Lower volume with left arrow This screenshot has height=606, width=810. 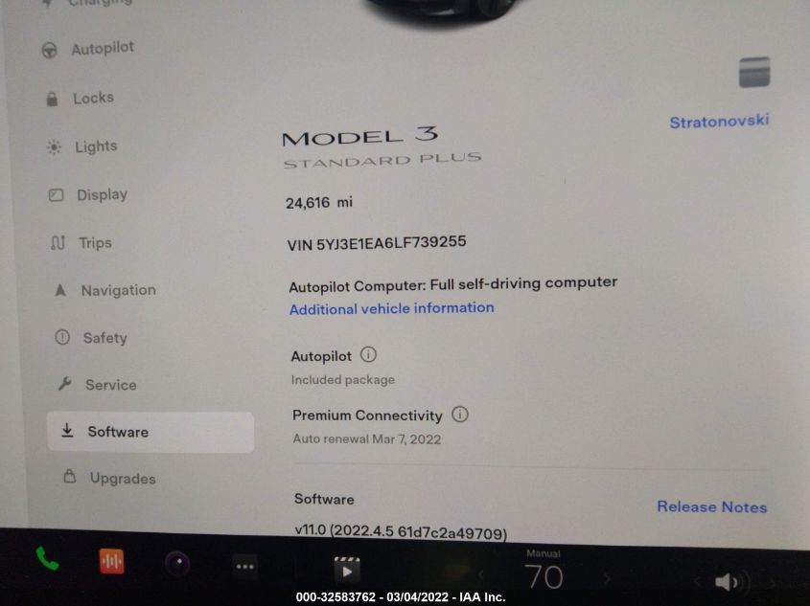[x=697, y=581]
